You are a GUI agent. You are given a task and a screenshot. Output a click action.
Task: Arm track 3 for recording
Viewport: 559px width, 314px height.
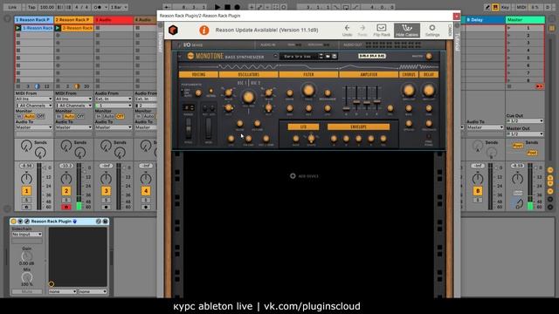coord(106,207)
